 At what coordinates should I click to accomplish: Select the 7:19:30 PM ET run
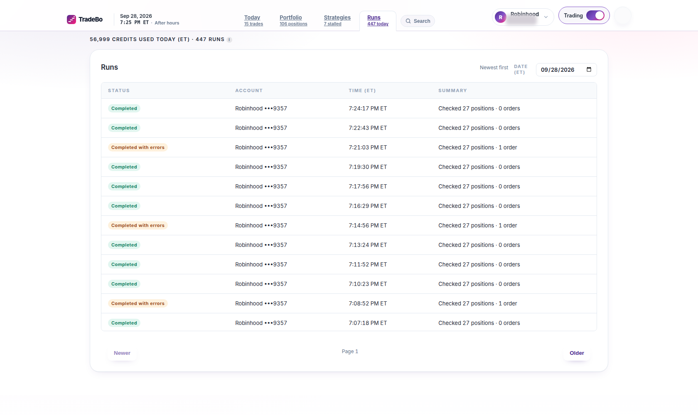click(x=349, y=167)
